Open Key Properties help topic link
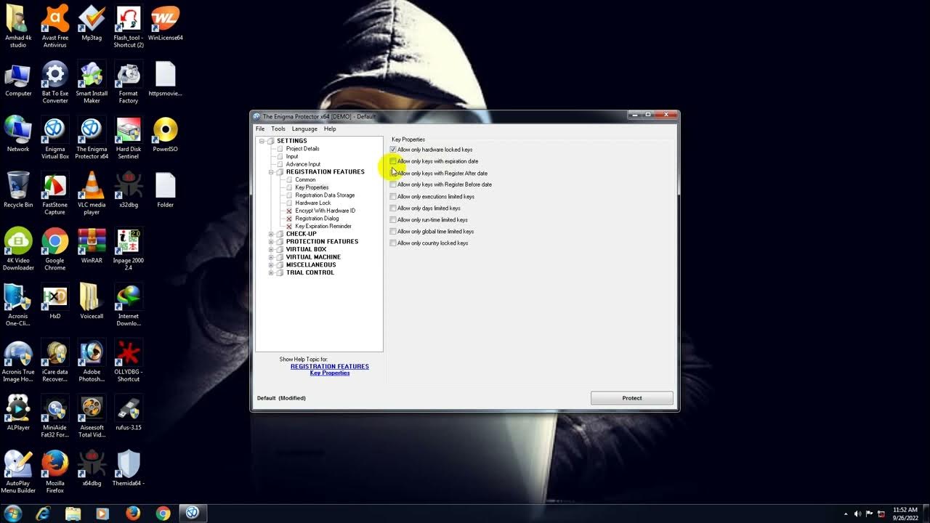 [330, 373]
